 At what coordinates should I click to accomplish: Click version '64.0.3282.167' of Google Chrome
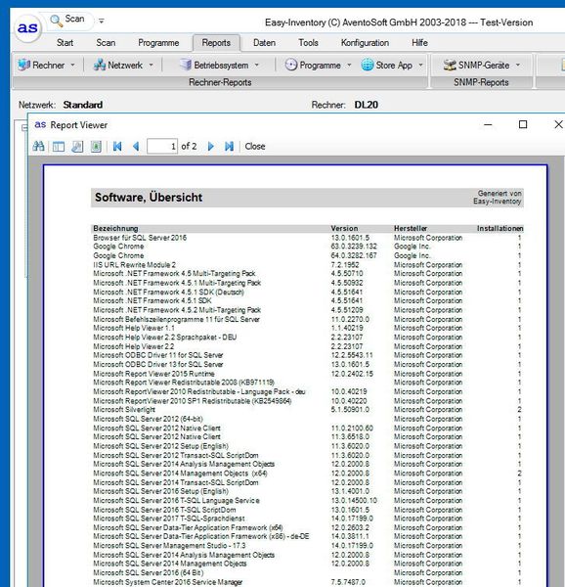354,255
